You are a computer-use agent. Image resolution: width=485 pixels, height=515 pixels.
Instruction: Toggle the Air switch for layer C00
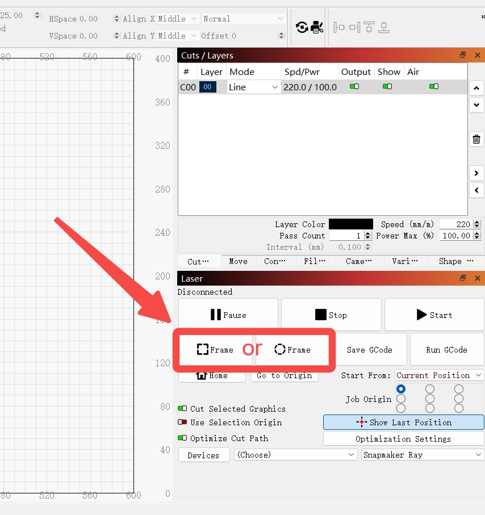(x=434, y=87)
